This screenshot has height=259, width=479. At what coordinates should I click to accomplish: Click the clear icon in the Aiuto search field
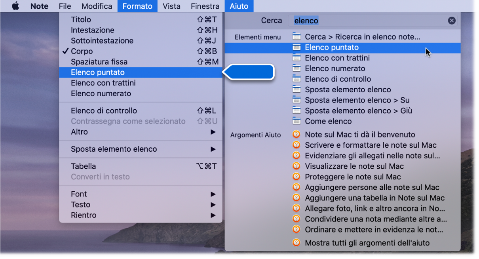tap(452, 20)
